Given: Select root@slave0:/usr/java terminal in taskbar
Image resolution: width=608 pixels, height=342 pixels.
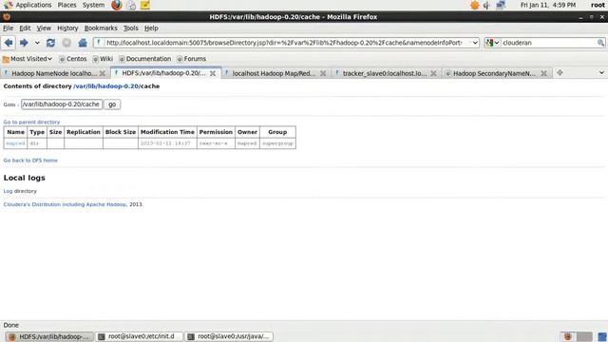Looking at the screenshot, I should pos(229,336).
